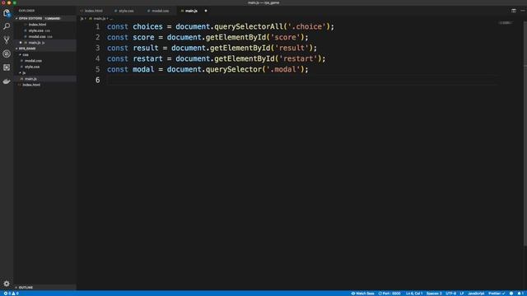
Task: Click 'querySelector' on line 5
Action: coord(234,69)
